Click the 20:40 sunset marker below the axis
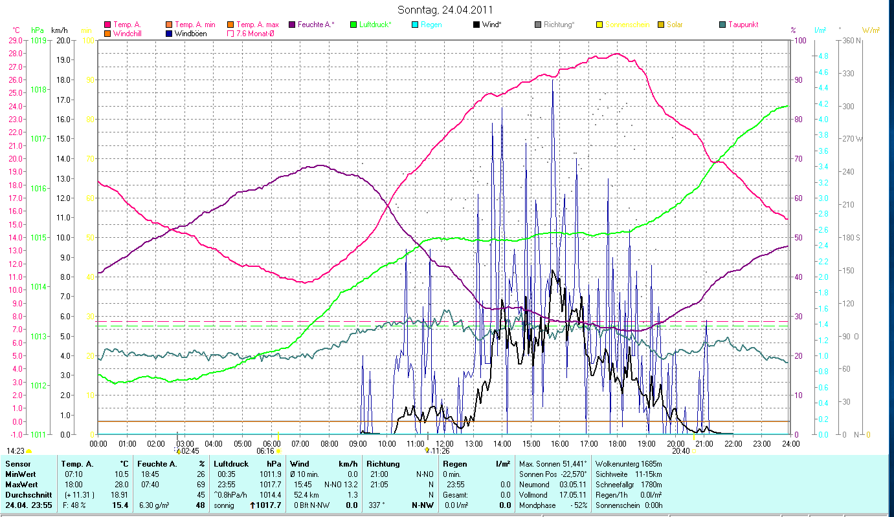This screenshot has height=517, width=894. (x=681, y=451)
